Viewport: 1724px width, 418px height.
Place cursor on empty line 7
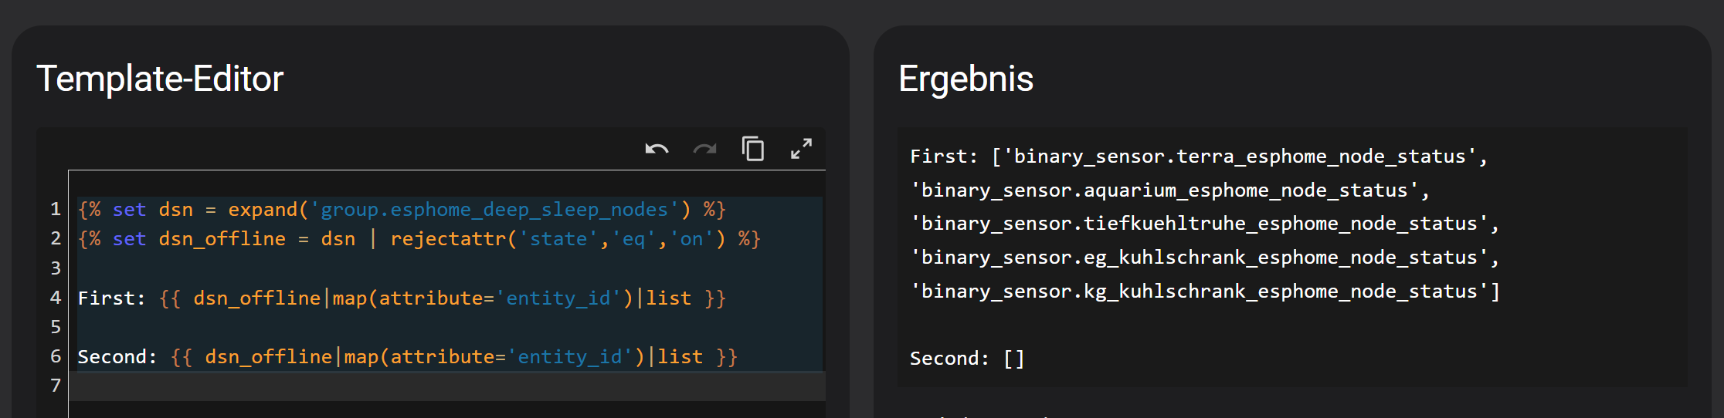coord(386,386)
